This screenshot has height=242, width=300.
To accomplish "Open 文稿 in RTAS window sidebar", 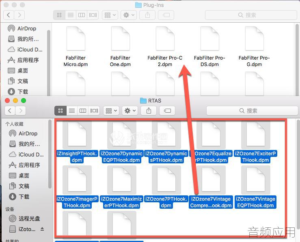I will pyautogui.click(x=19, y=186).
